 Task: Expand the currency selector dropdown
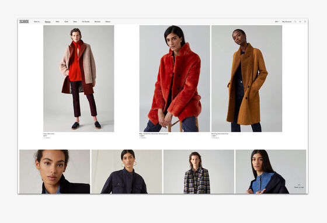coord(277,22)
